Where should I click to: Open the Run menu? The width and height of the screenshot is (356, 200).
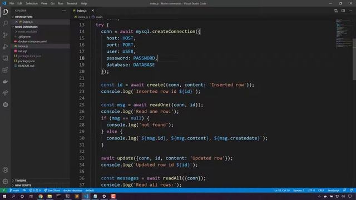[61, 3]
